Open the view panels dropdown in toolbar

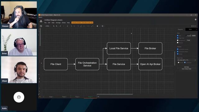point(41,26)
